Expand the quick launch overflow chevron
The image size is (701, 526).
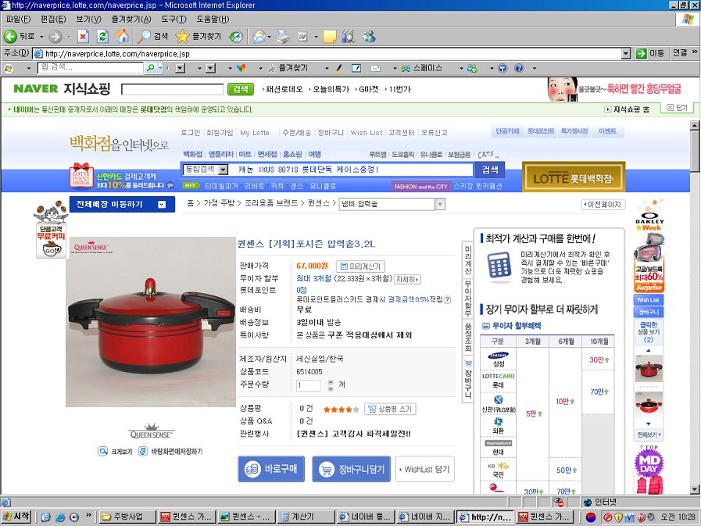click(88, 515)
